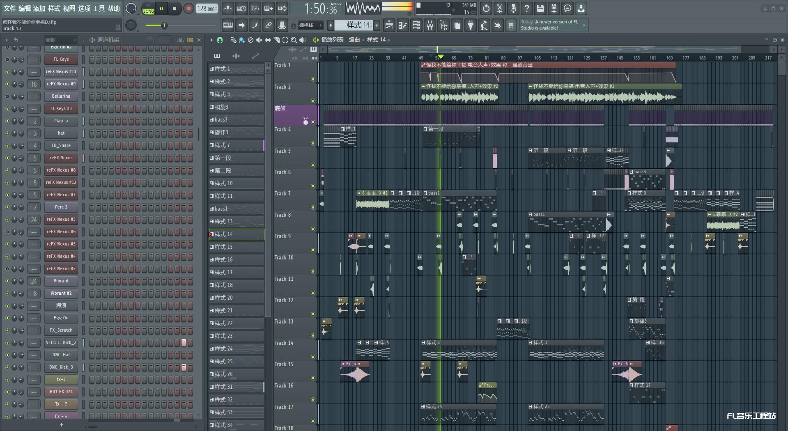Click the render audio export icon
The height and width of the screenshot is (431, 788).
554,8
